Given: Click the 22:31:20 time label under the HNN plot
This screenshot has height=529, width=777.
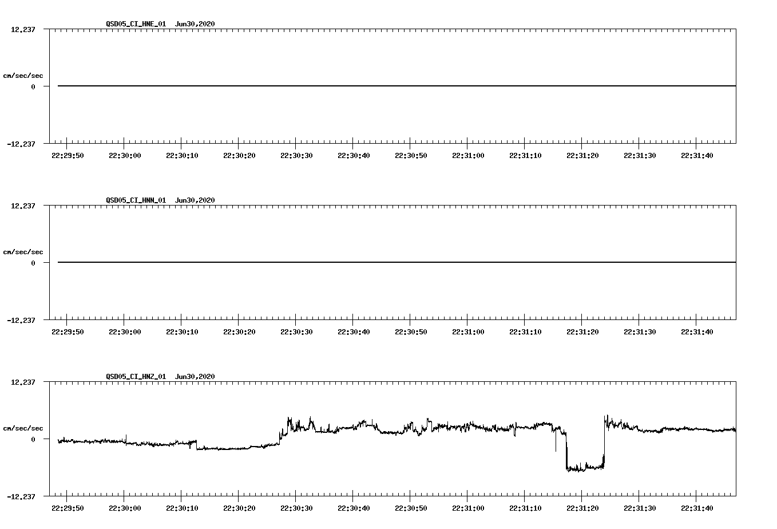Looking at the screenshot, I should pyautogui.click(x=582, y=332).
